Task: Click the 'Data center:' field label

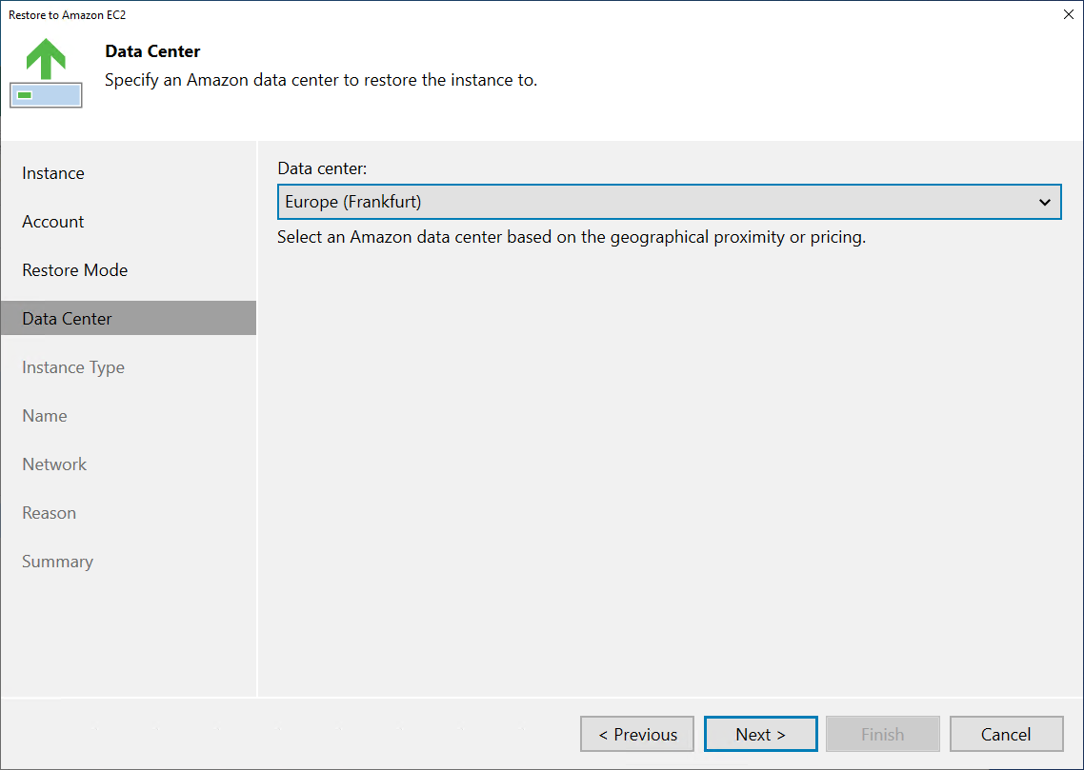Action: click(x=322, y=168)
